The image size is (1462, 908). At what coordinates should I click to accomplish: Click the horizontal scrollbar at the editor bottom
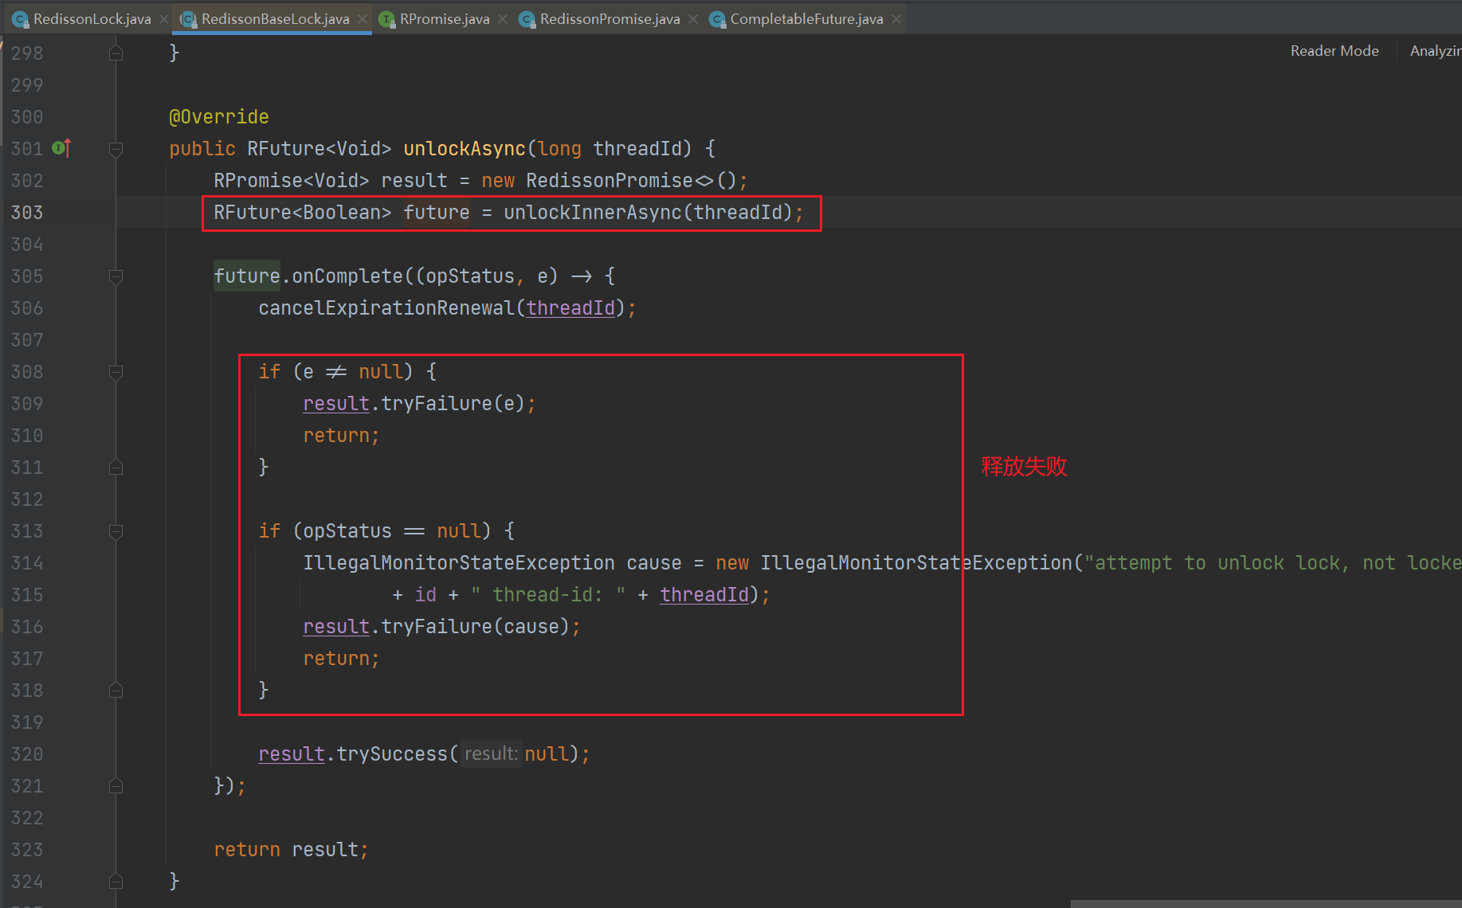(x=1265, y=903)
